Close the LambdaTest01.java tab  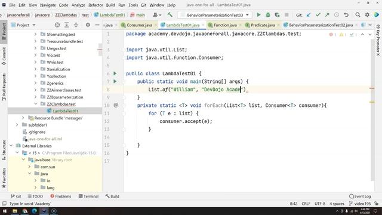pos(203,25)
